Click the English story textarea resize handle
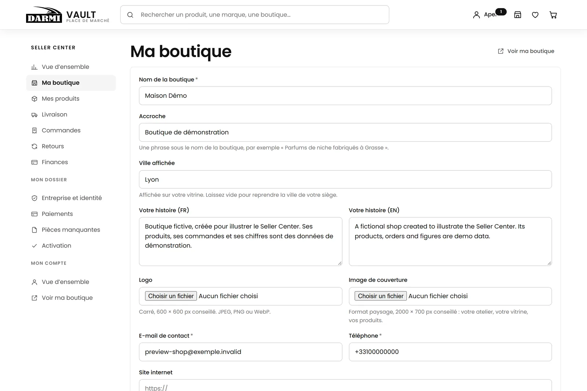Screen dimensions: 587x391 pyautogui.click(x=549, y=263)
